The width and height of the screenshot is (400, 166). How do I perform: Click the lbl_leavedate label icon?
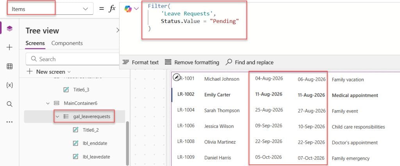(x=75, y=157)
